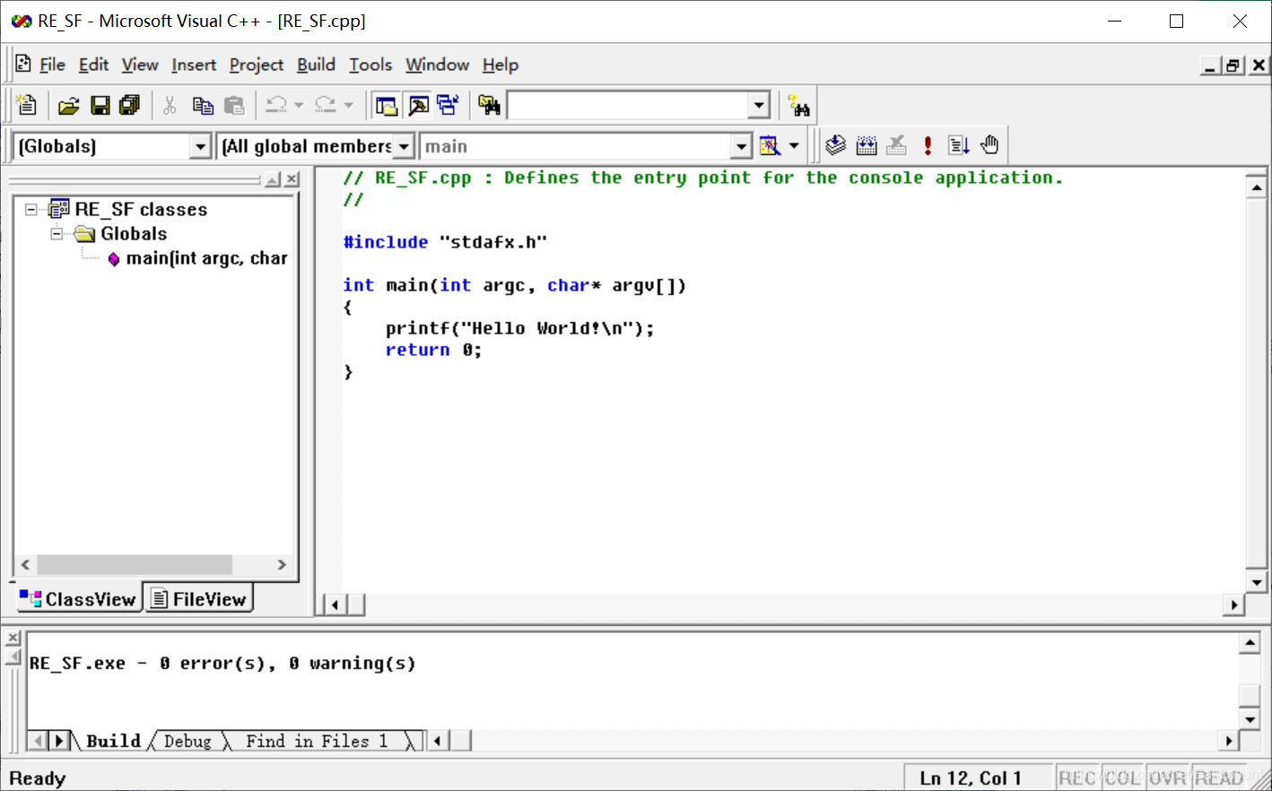The width and height of the screenshot is (1272, 791).
Task: Open the File menu
Action: tap(52, 65)
